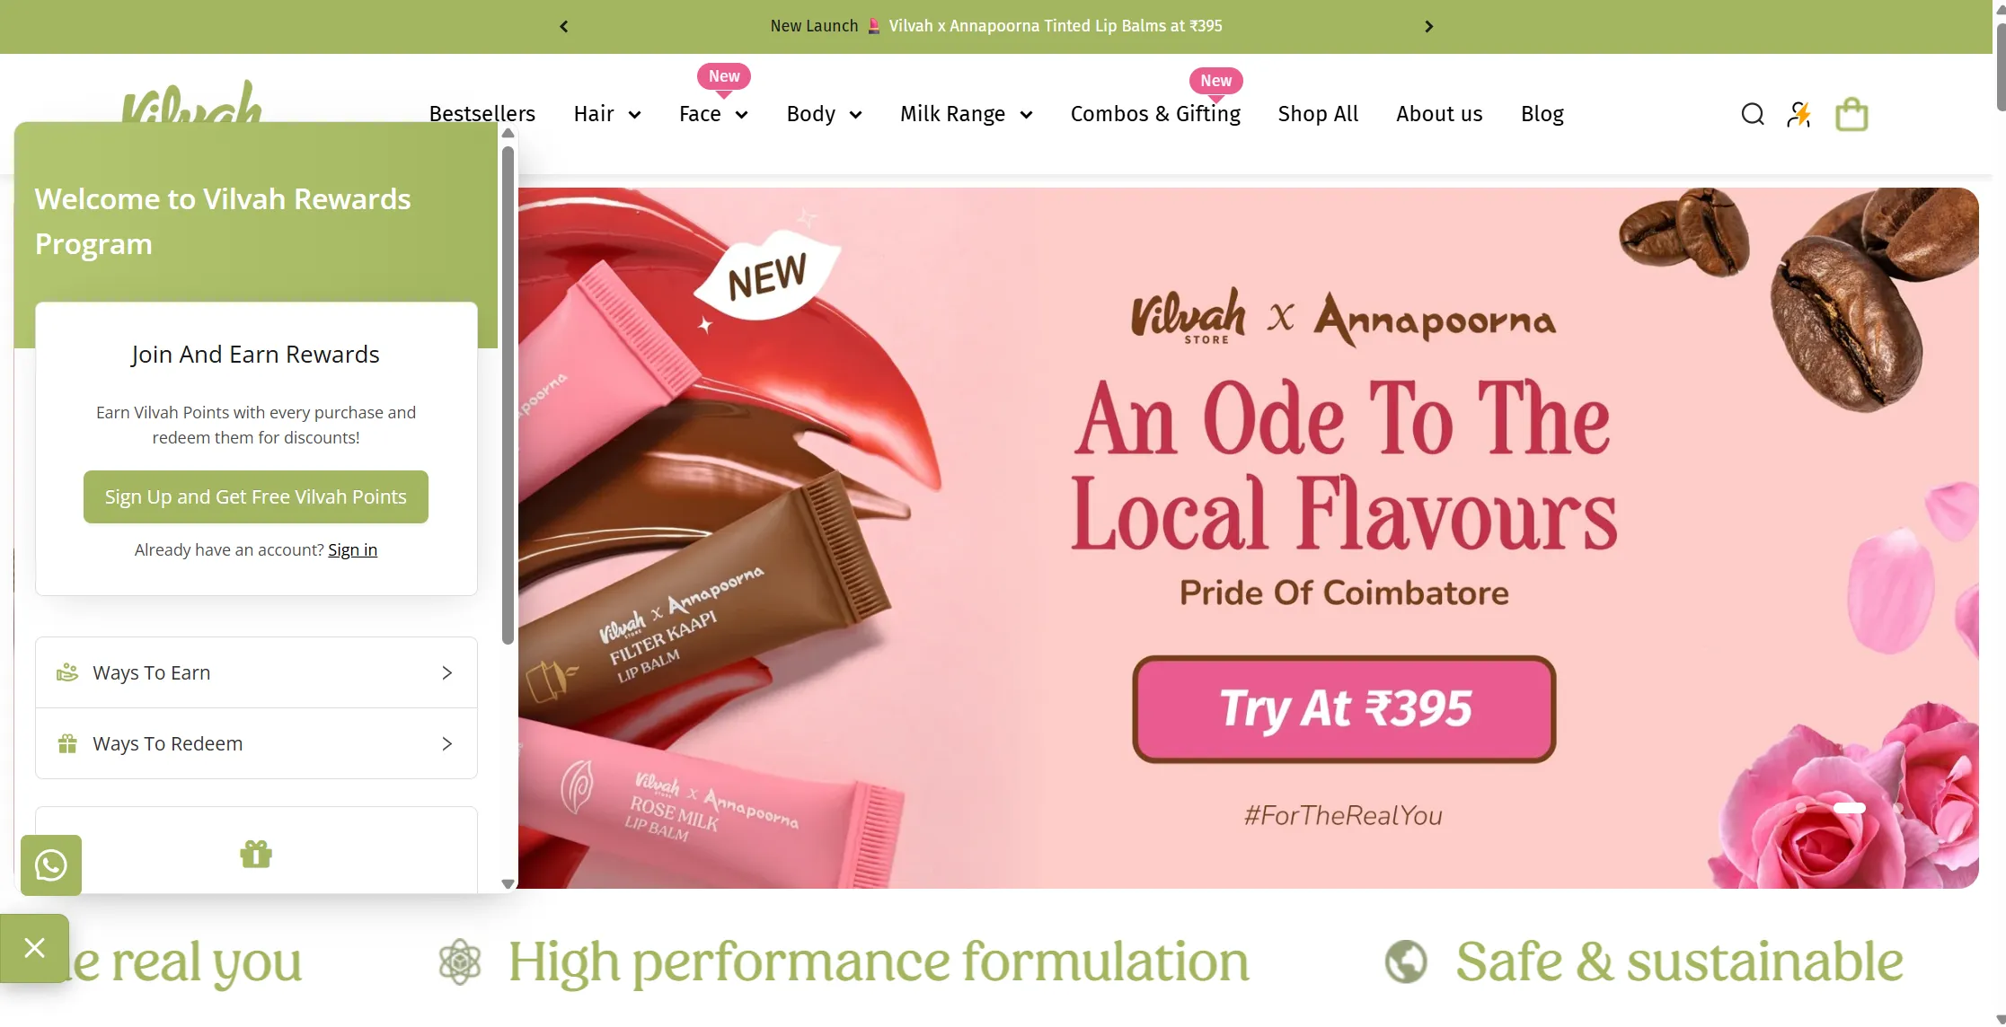2006x1027 pixels.
Task: Click the Vilvah logo
Action: pyautogui.click(x=191, y=102)
